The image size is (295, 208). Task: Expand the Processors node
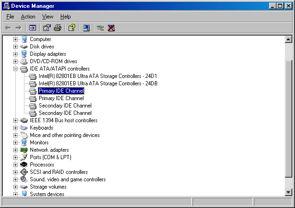(x=15, y=165)
